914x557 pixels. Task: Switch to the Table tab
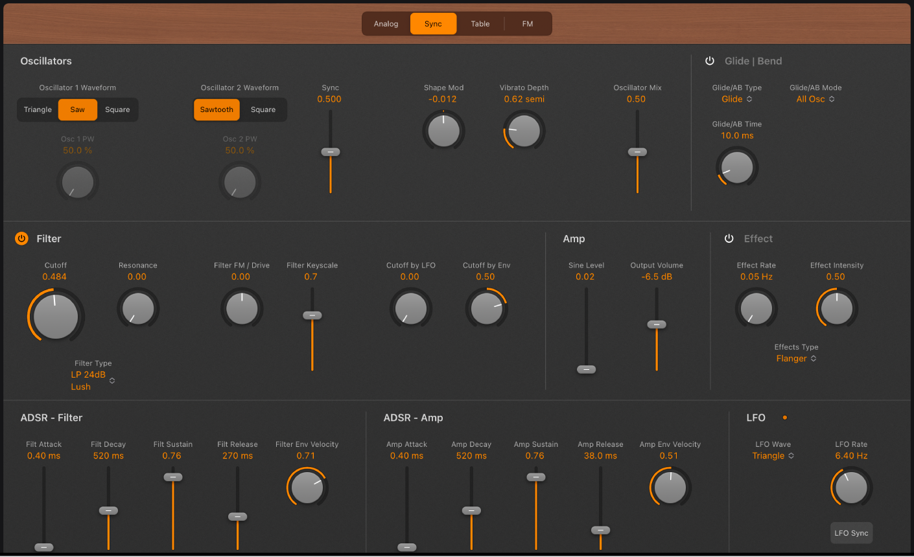pyautogui.click(x=480, y=23)
